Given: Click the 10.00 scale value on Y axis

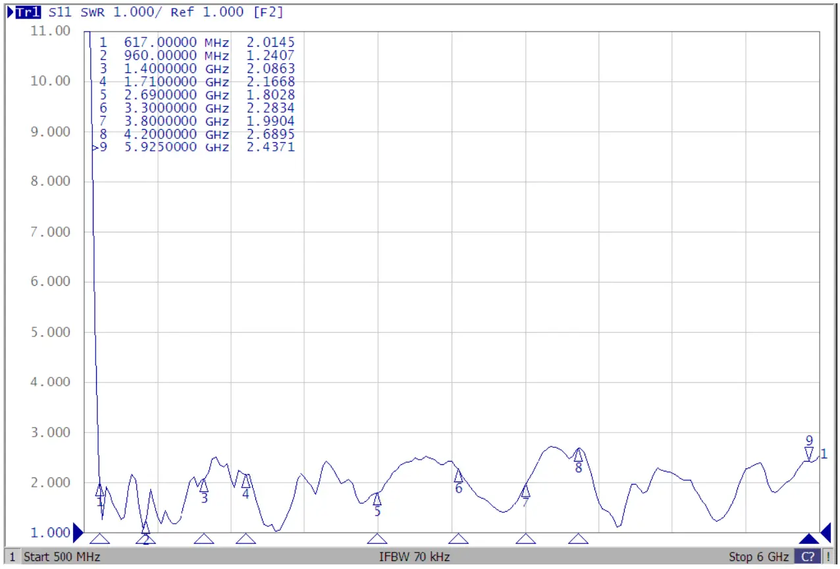Looking at the screenshot, I should coord(51,81).
